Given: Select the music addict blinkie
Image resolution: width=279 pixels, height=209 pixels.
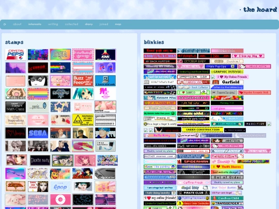Looking at the screenshot, I should coord(193,114).
